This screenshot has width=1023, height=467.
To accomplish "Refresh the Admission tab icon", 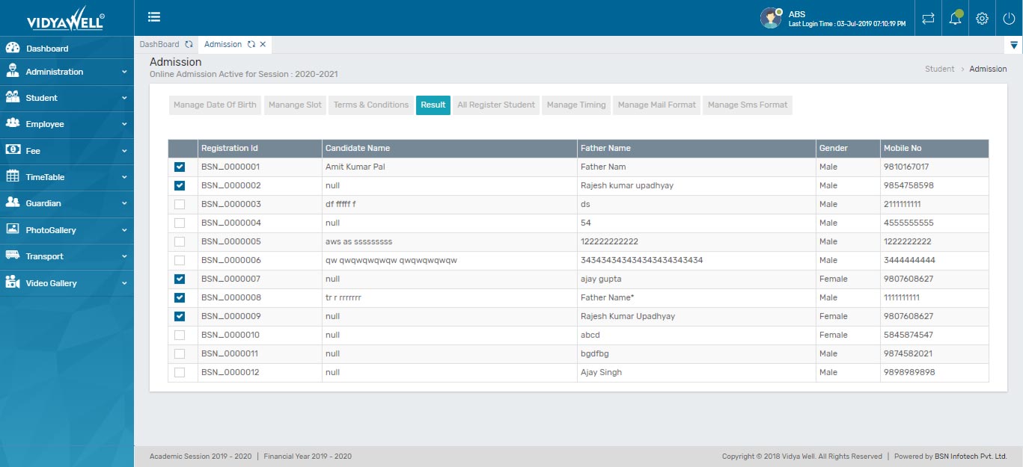I will coord(251,44).
